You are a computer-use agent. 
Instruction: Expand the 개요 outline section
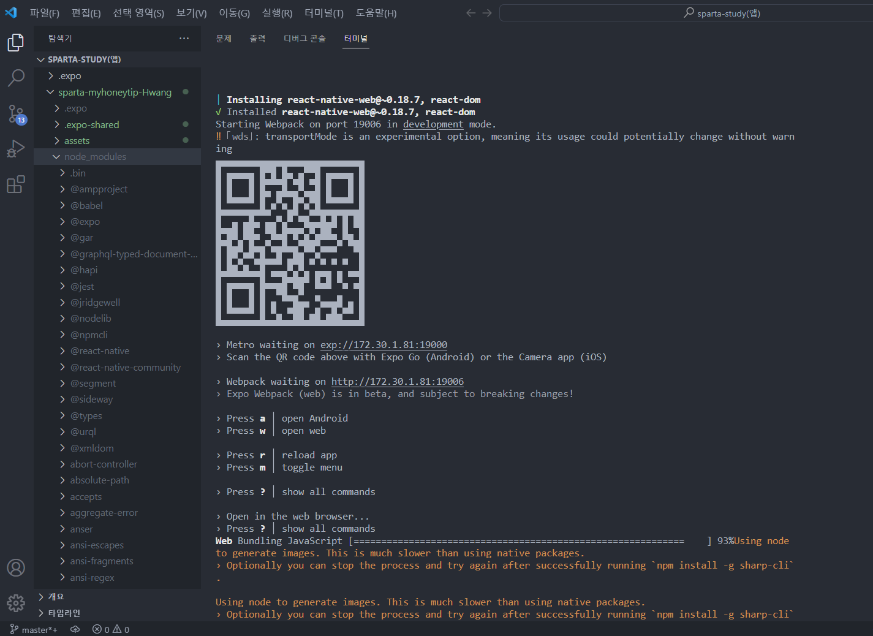tap(117, 597)
